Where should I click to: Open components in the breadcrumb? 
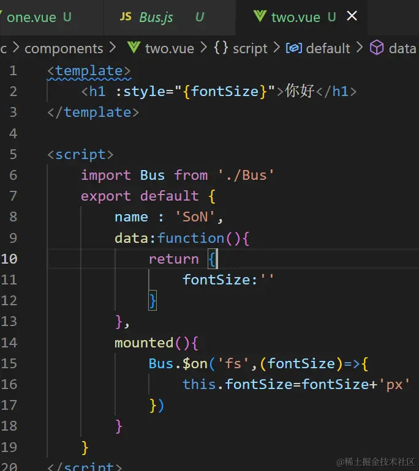(64, 49)
